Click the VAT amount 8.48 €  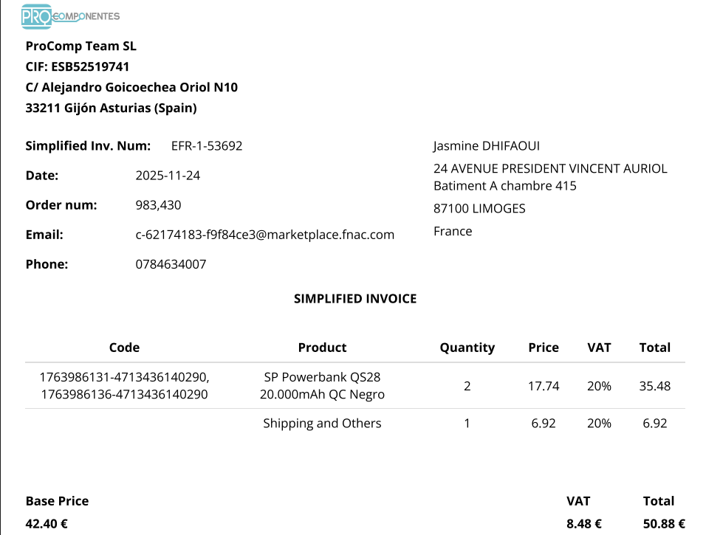[583, 524]
